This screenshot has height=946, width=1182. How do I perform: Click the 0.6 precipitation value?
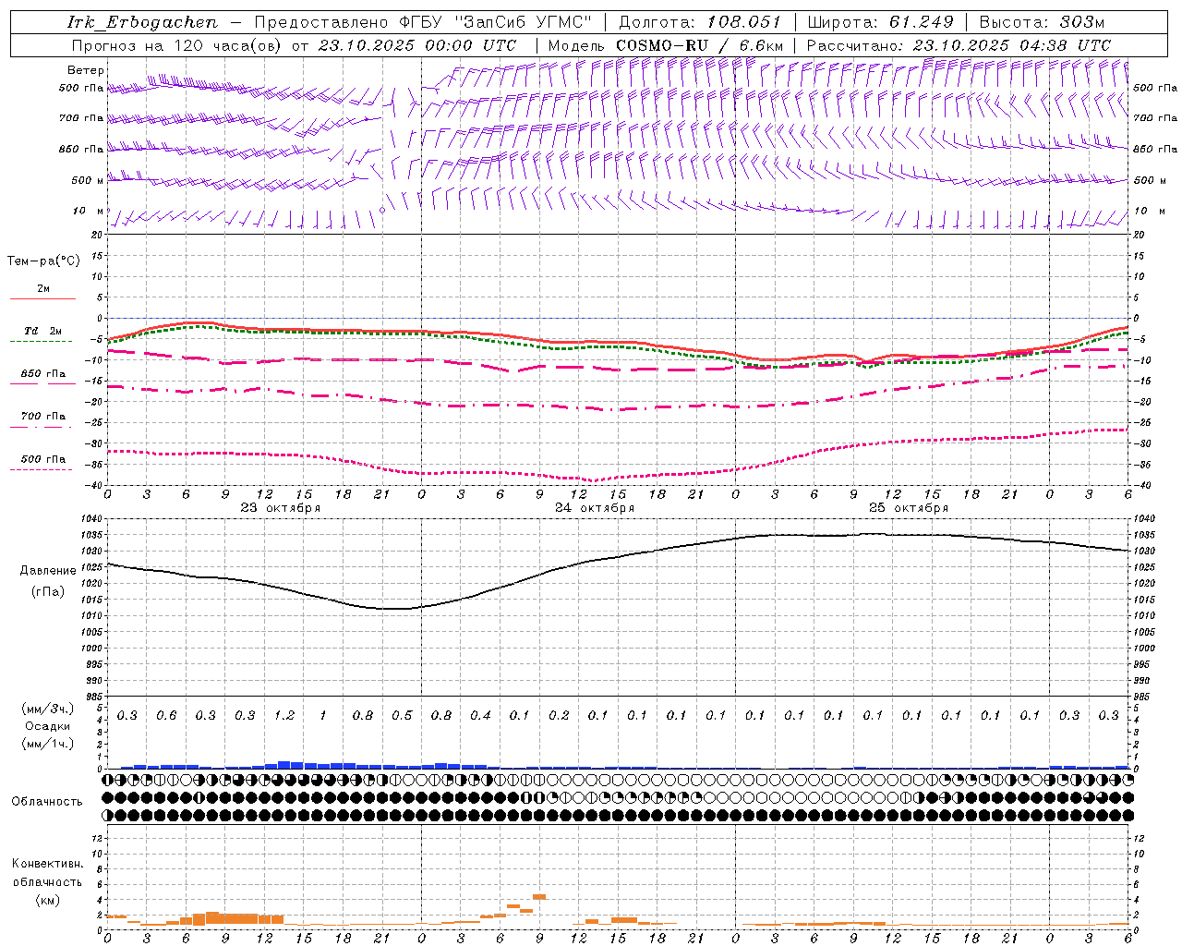pos(166,716)
